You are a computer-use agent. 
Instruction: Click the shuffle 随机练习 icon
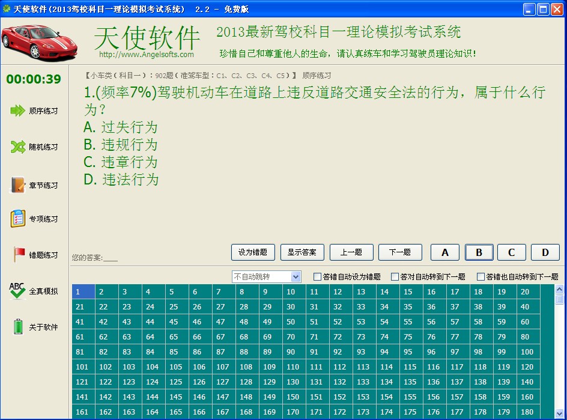tap(18, 147)
